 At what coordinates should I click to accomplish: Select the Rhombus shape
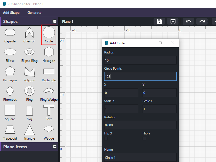coord(10,94)
